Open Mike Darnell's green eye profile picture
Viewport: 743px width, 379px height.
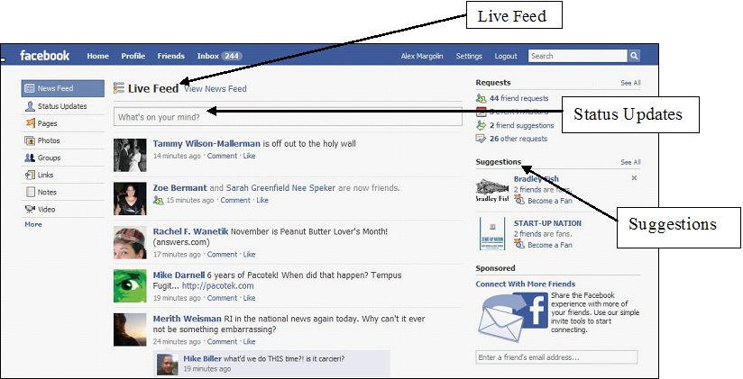(130, 285)
